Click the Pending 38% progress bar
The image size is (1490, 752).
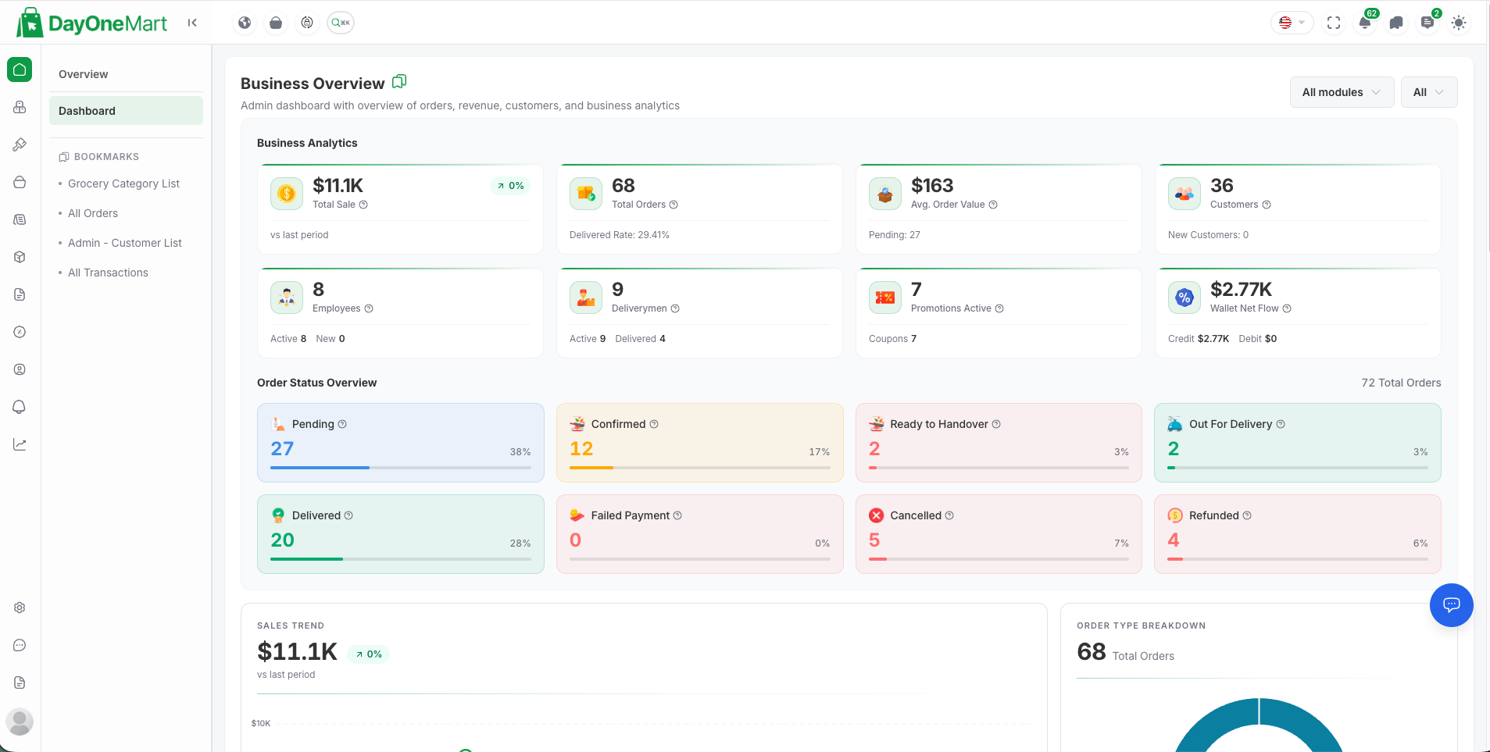pos(401,468)
